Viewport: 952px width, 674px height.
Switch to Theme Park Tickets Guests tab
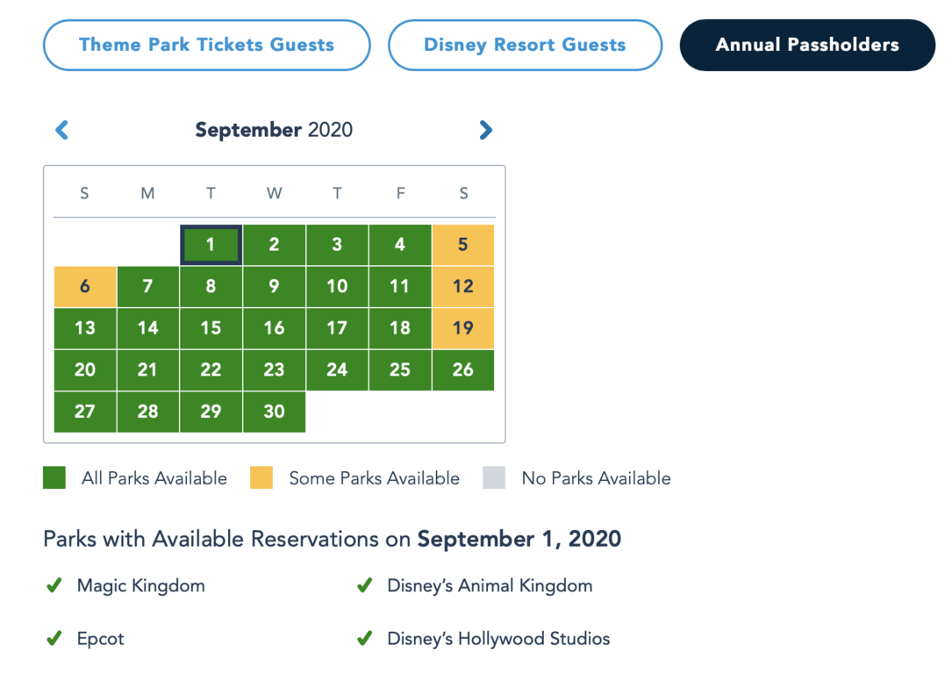[x=206, y=45]
